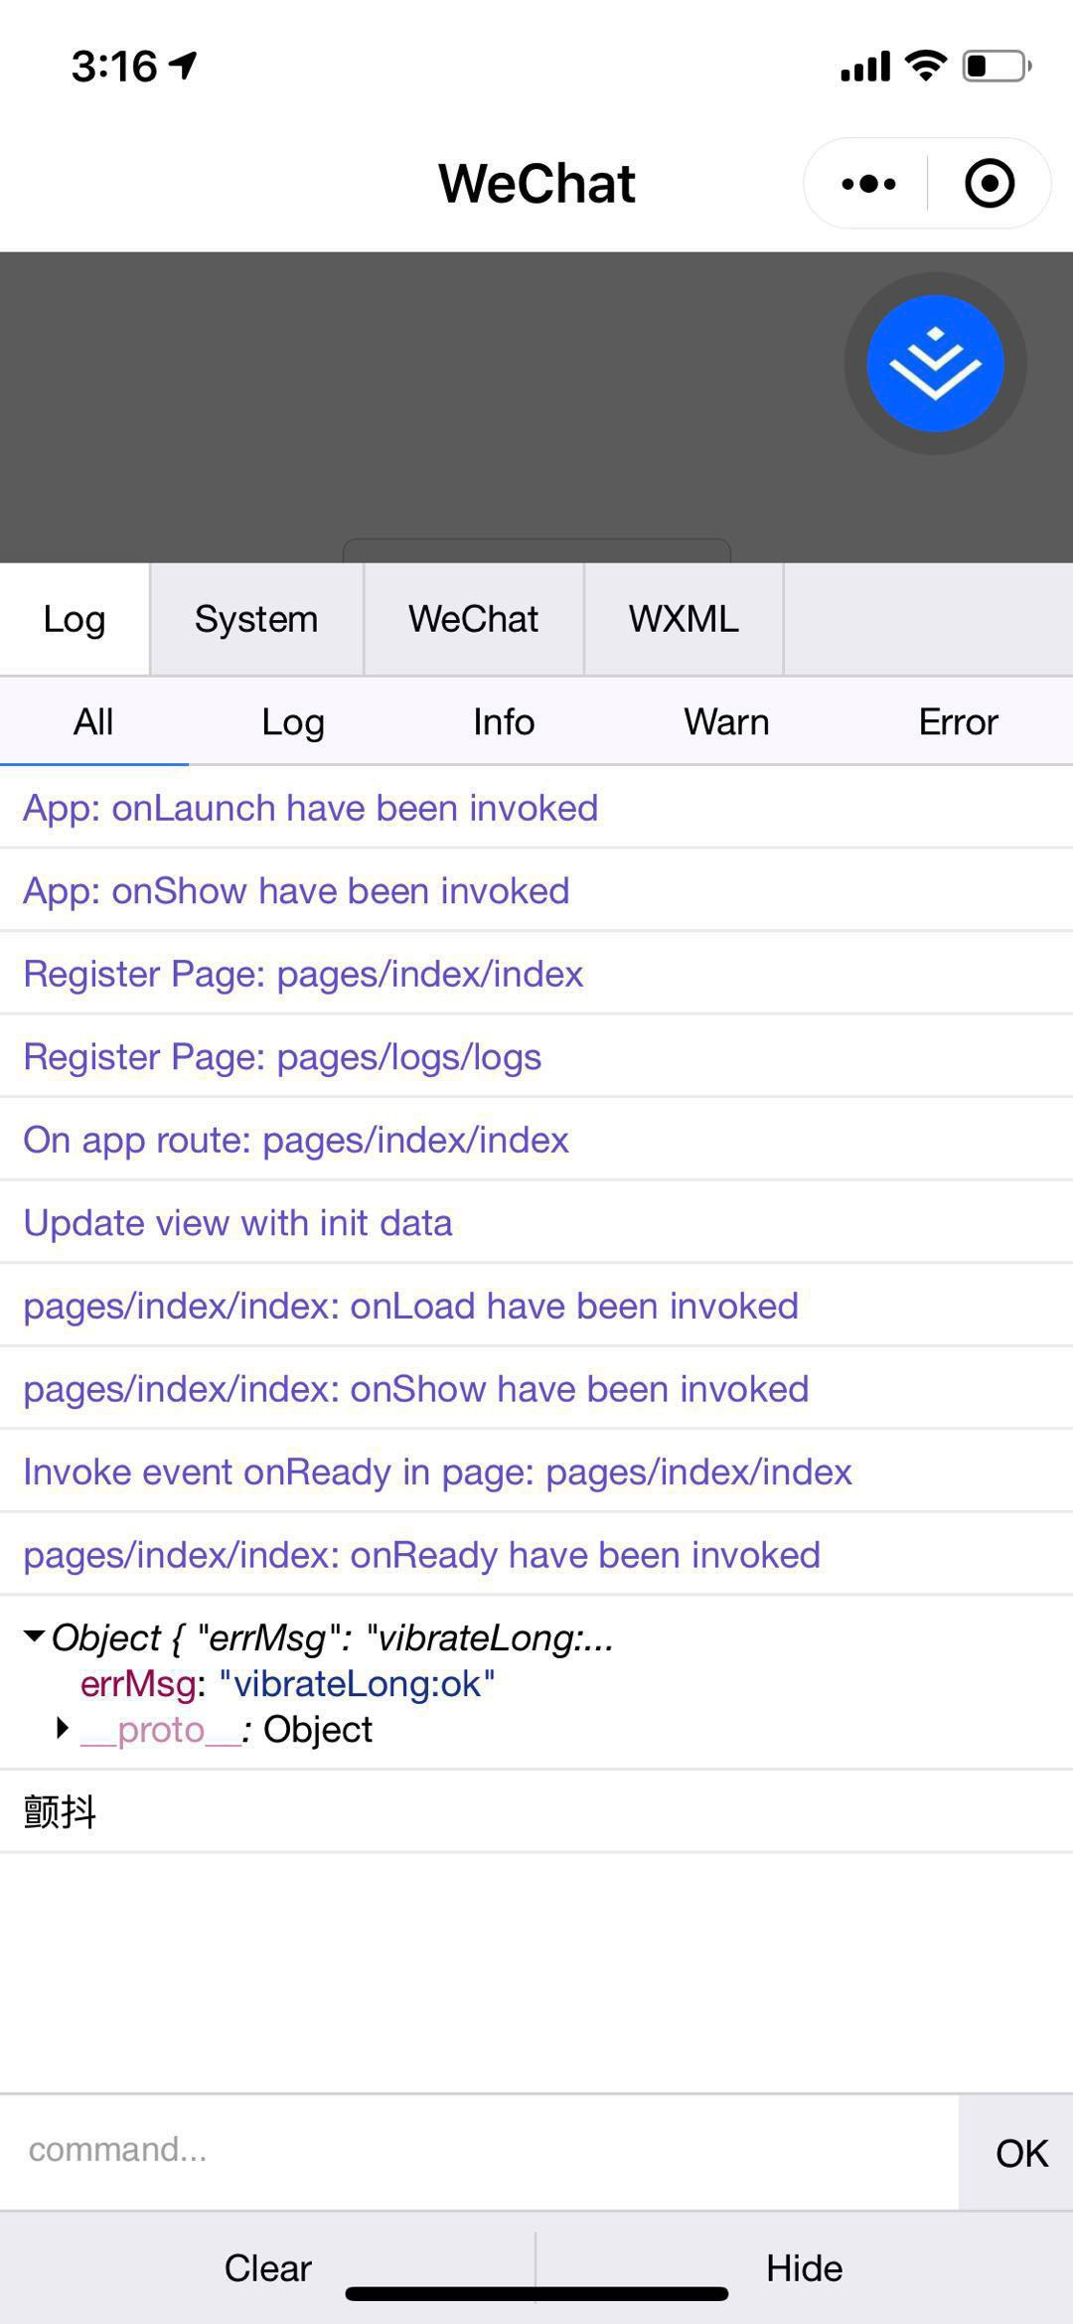Select 'Register Page: pages/logs/logs' log row

536,1056
